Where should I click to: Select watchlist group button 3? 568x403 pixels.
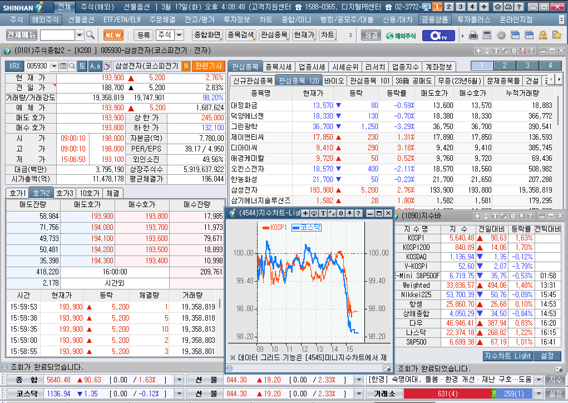pos(527,66)
